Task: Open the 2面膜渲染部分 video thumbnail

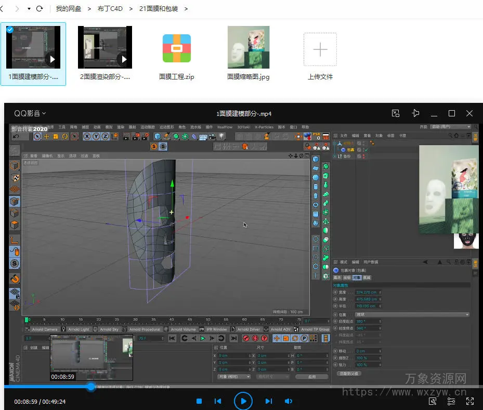Action: (105, 47)
